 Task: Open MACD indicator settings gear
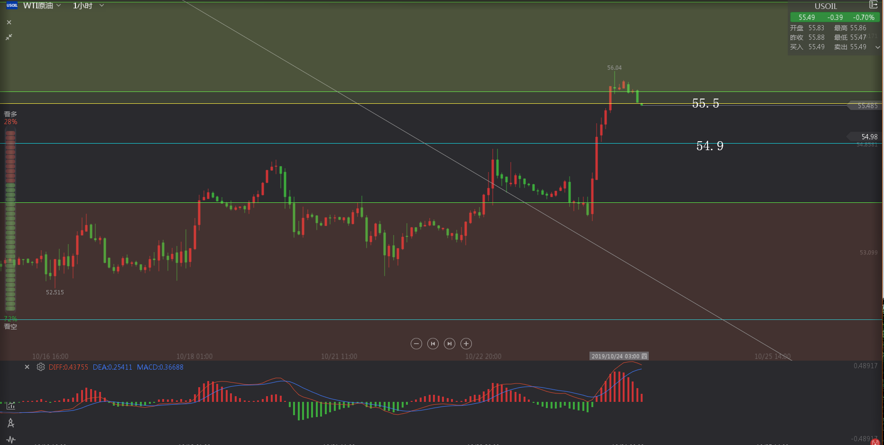tap(41, 367)
